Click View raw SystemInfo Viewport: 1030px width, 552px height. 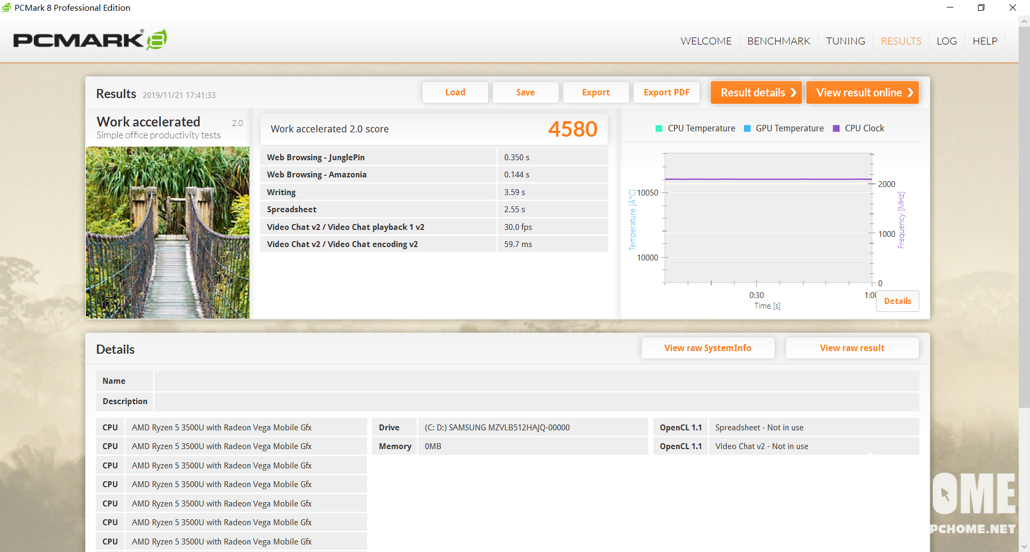pyautogui.click(x=708, y=348)
